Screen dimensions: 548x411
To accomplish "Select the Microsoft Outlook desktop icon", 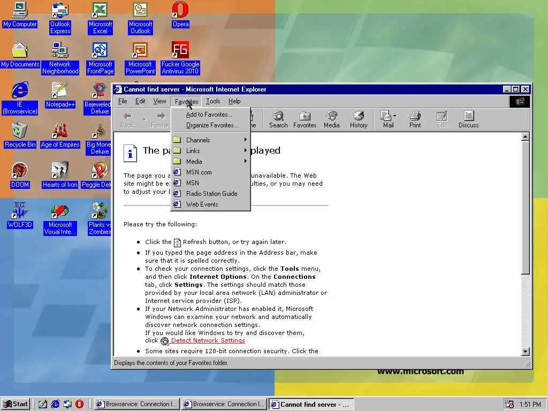I will coord(141,18).
